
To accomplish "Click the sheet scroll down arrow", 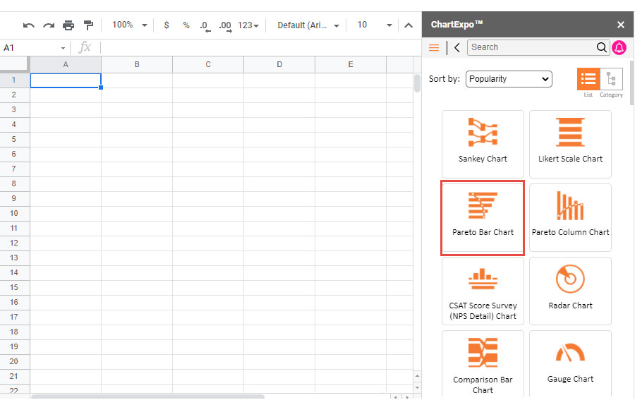I will (417, 388).
